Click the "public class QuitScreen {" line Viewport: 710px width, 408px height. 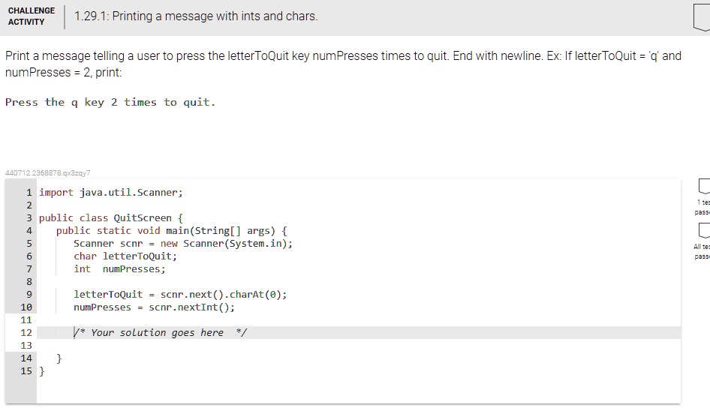click(x=106, y=217)
